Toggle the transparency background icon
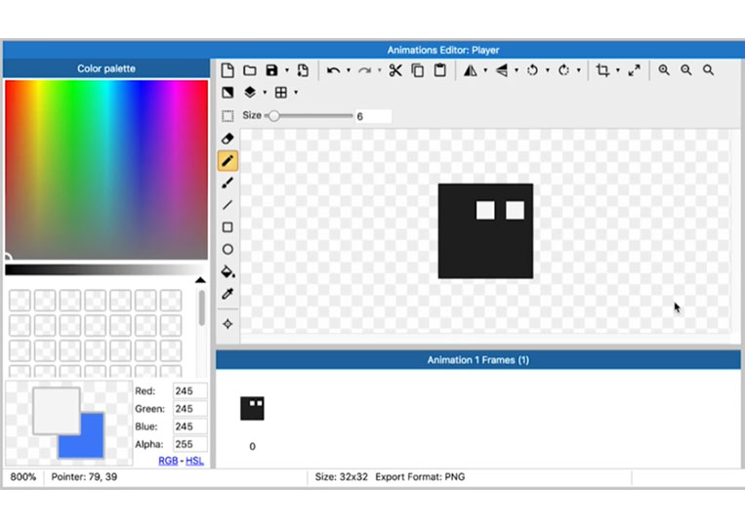Viewport: 745px width, 528px height. (228, 93)
